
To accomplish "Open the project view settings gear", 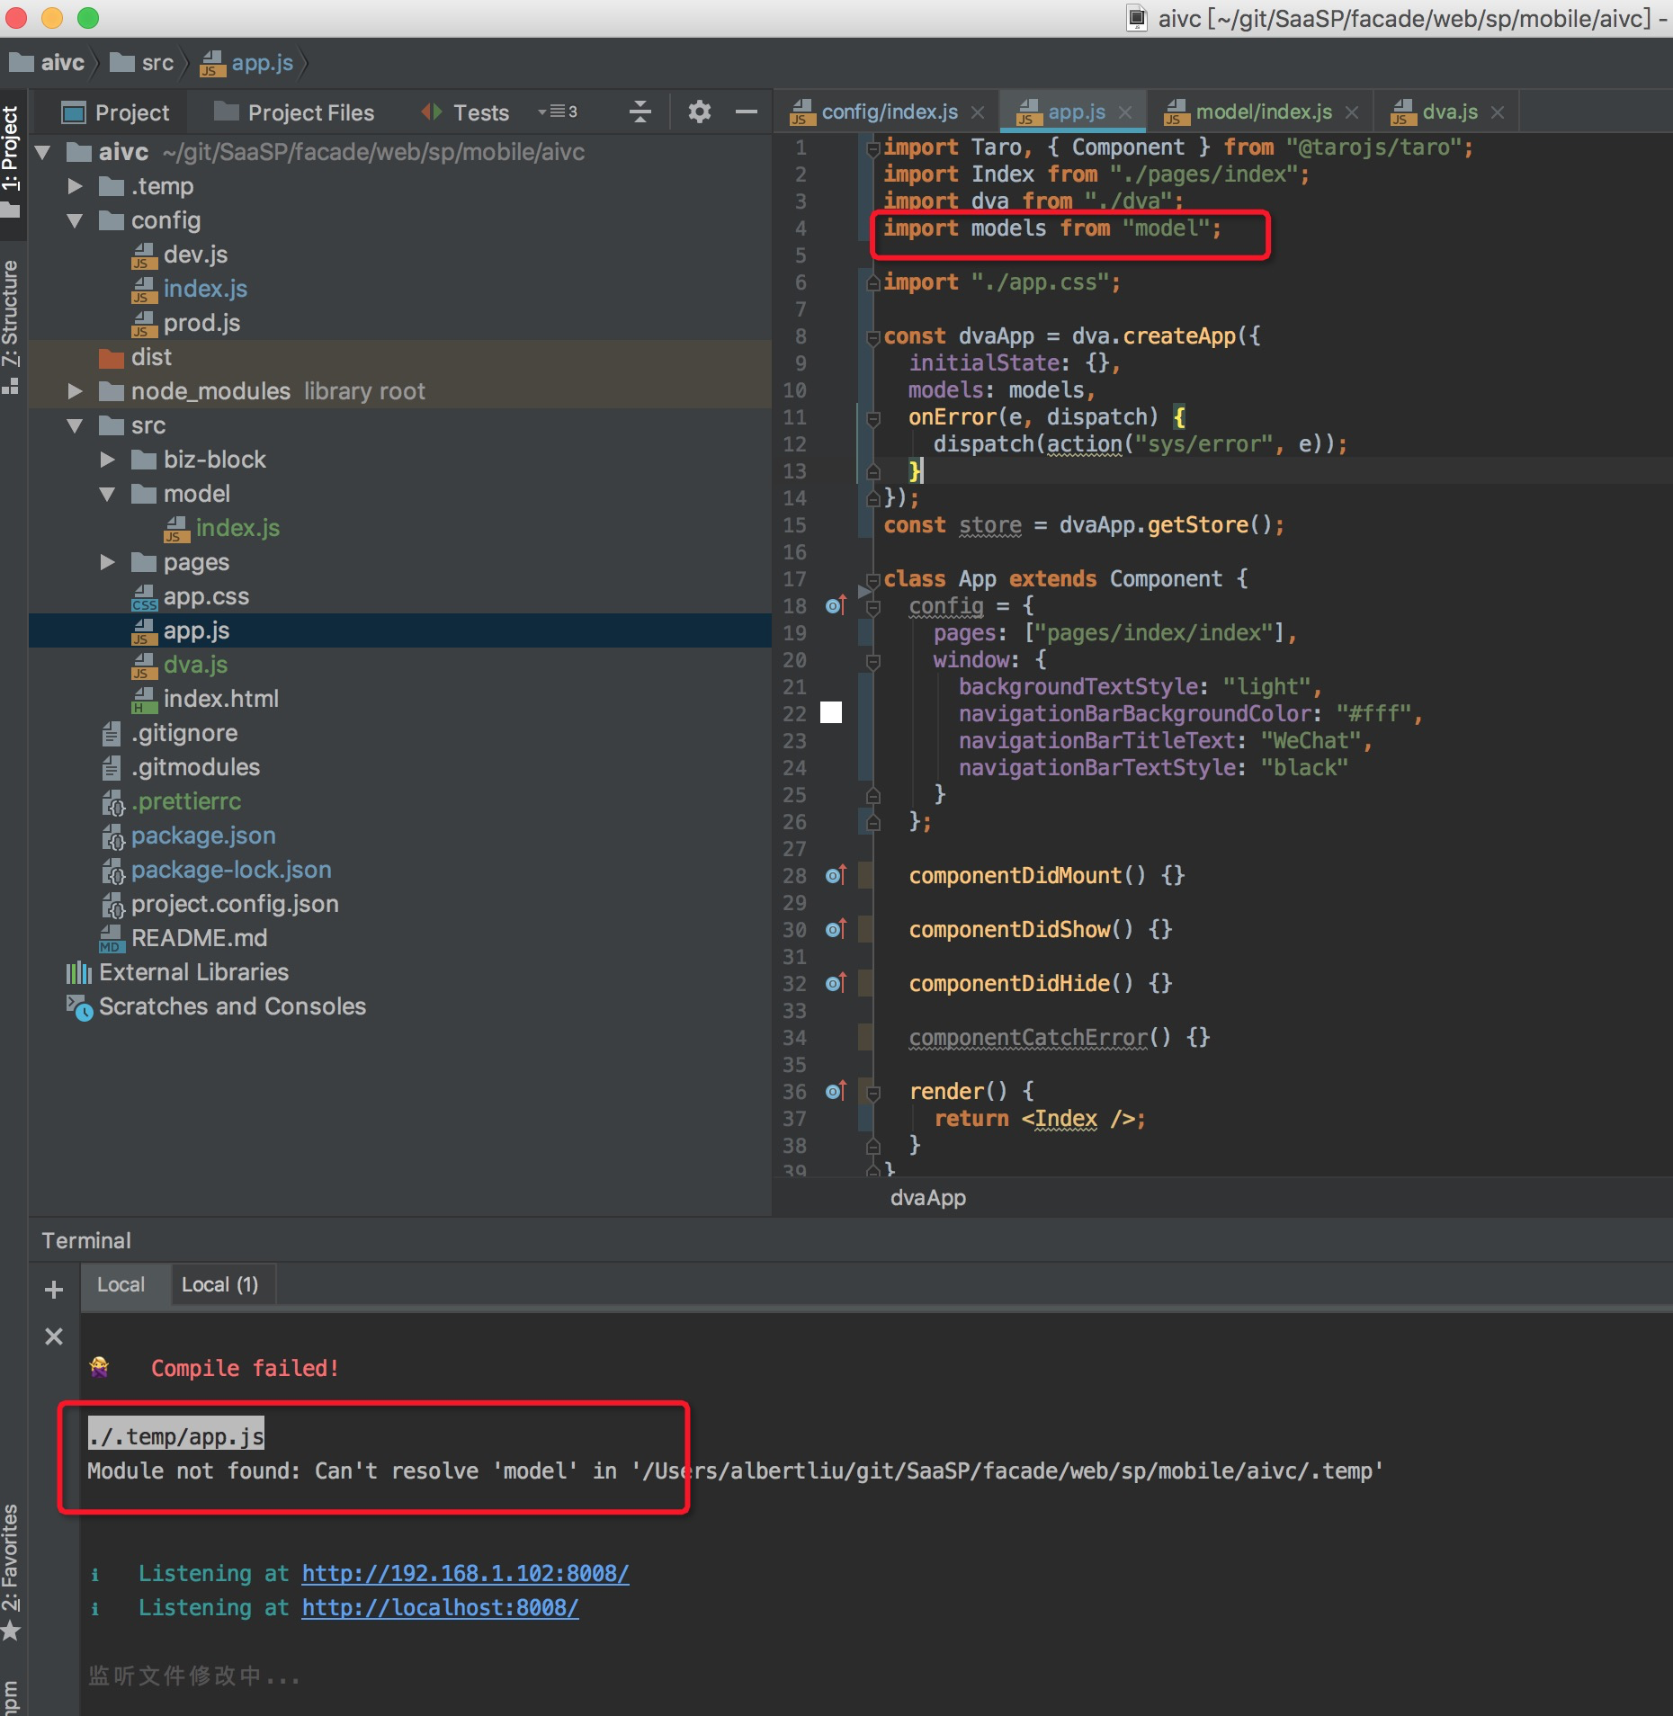I will pyautogui.click(x=699, y=112).
